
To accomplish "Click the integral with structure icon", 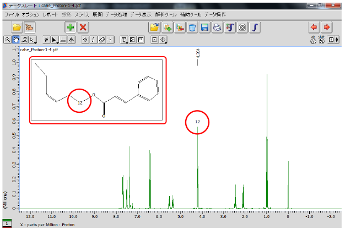I will pos(230,28).
